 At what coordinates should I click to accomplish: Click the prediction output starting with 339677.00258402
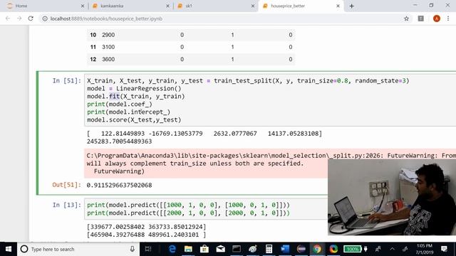146,227
